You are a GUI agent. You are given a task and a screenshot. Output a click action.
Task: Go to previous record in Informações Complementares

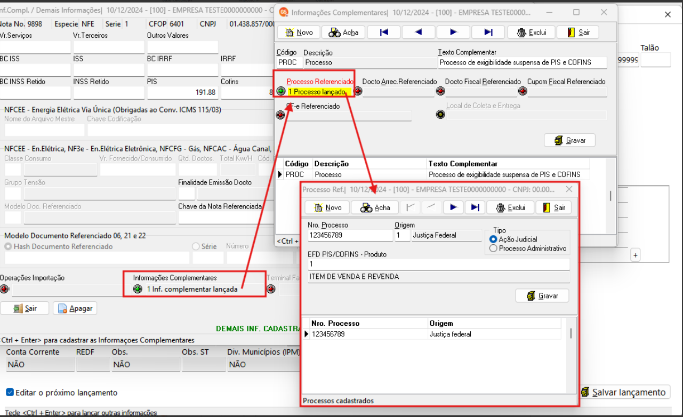pyautogui.click(x=418, y=33)
